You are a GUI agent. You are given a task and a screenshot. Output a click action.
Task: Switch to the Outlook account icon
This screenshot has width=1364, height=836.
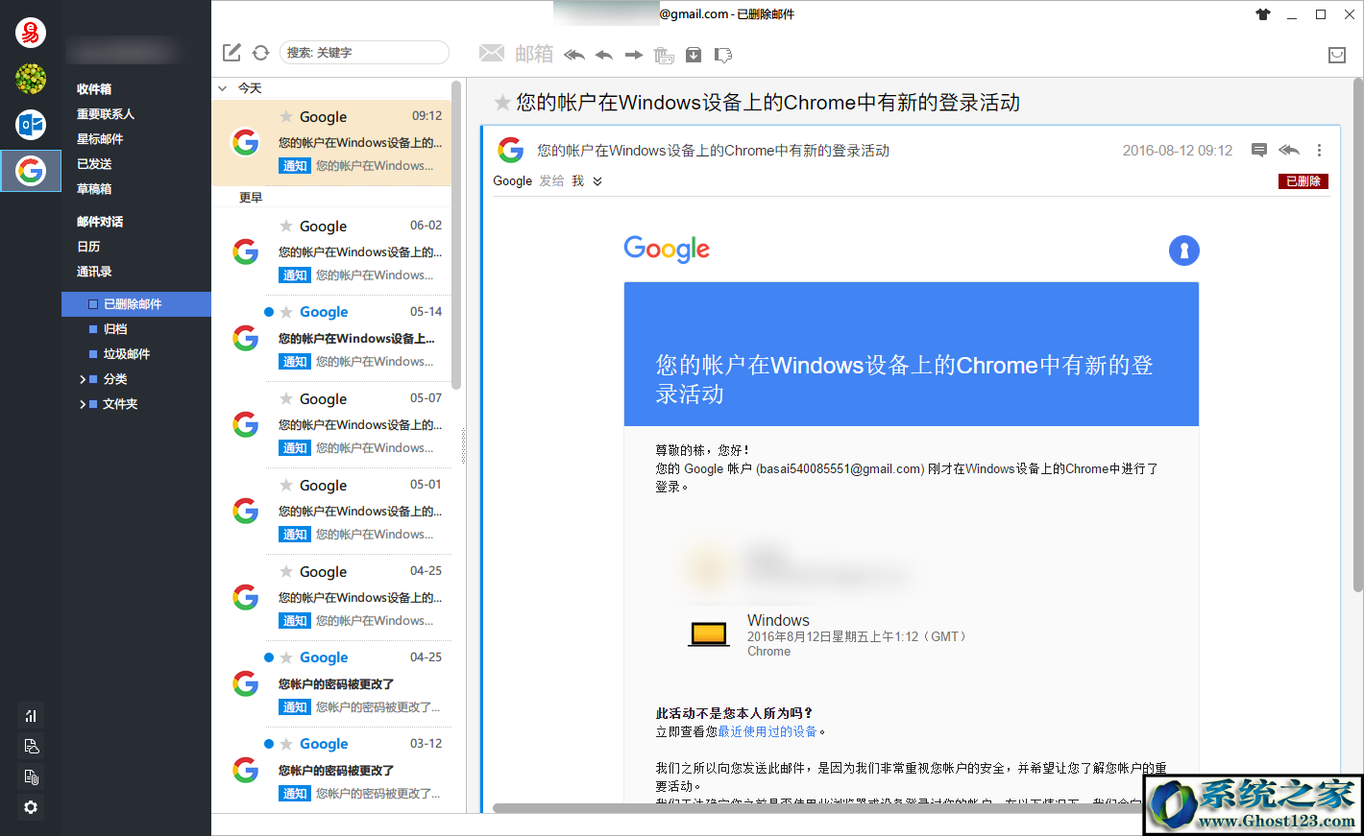point(31,125)
